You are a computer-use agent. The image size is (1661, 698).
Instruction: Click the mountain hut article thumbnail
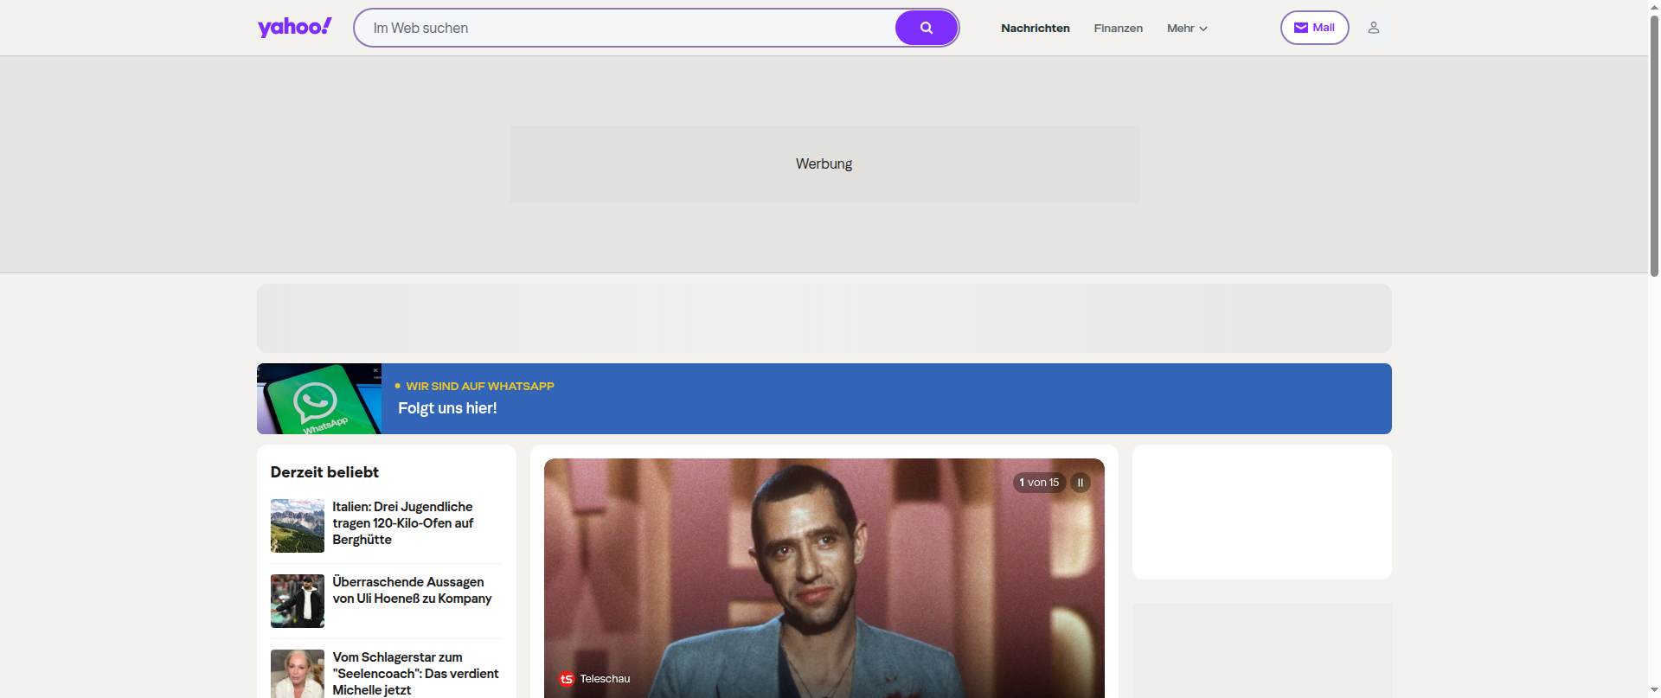coord(298,526)
